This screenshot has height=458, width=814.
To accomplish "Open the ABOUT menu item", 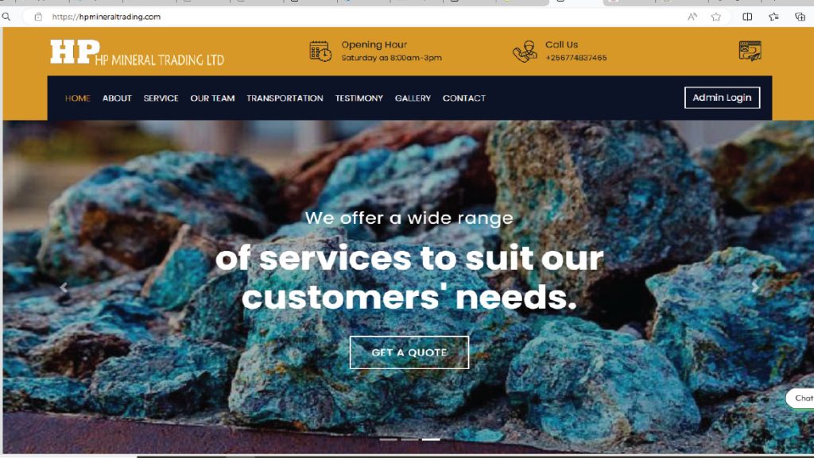I will click(117, 98).
